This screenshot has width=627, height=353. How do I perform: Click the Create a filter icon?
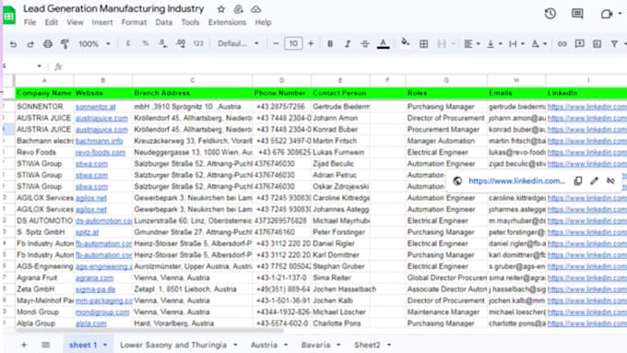tap(614, 44)
